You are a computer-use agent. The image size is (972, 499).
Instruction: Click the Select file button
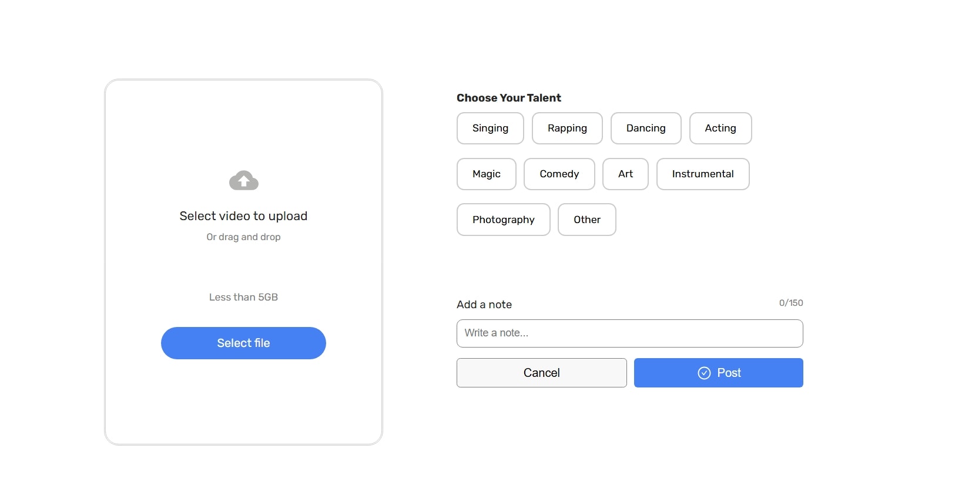click(243, 343)
